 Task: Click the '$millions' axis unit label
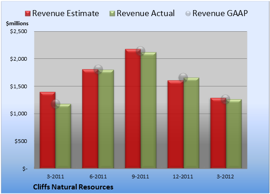click(17, 23)
